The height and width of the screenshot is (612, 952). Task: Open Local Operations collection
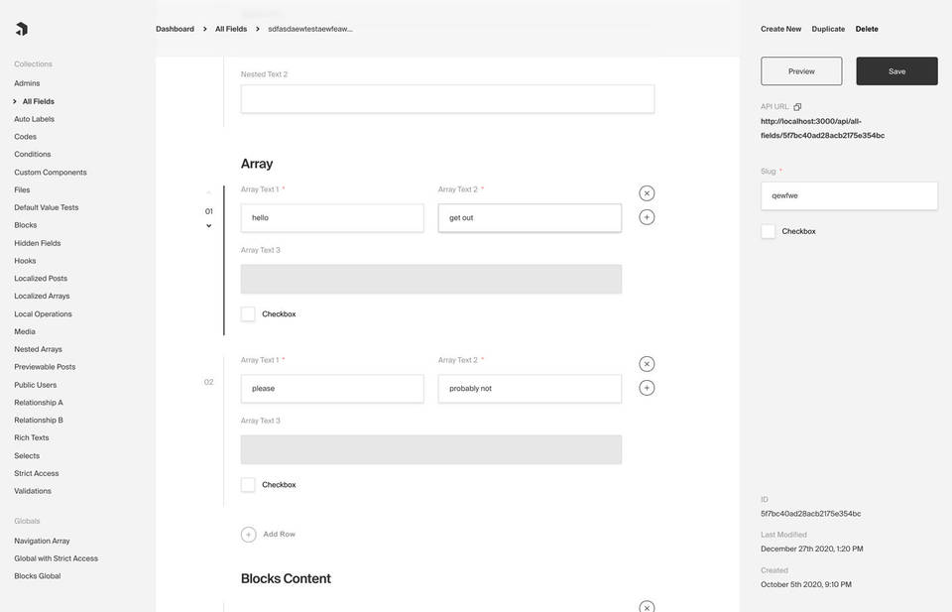[43, 313]
